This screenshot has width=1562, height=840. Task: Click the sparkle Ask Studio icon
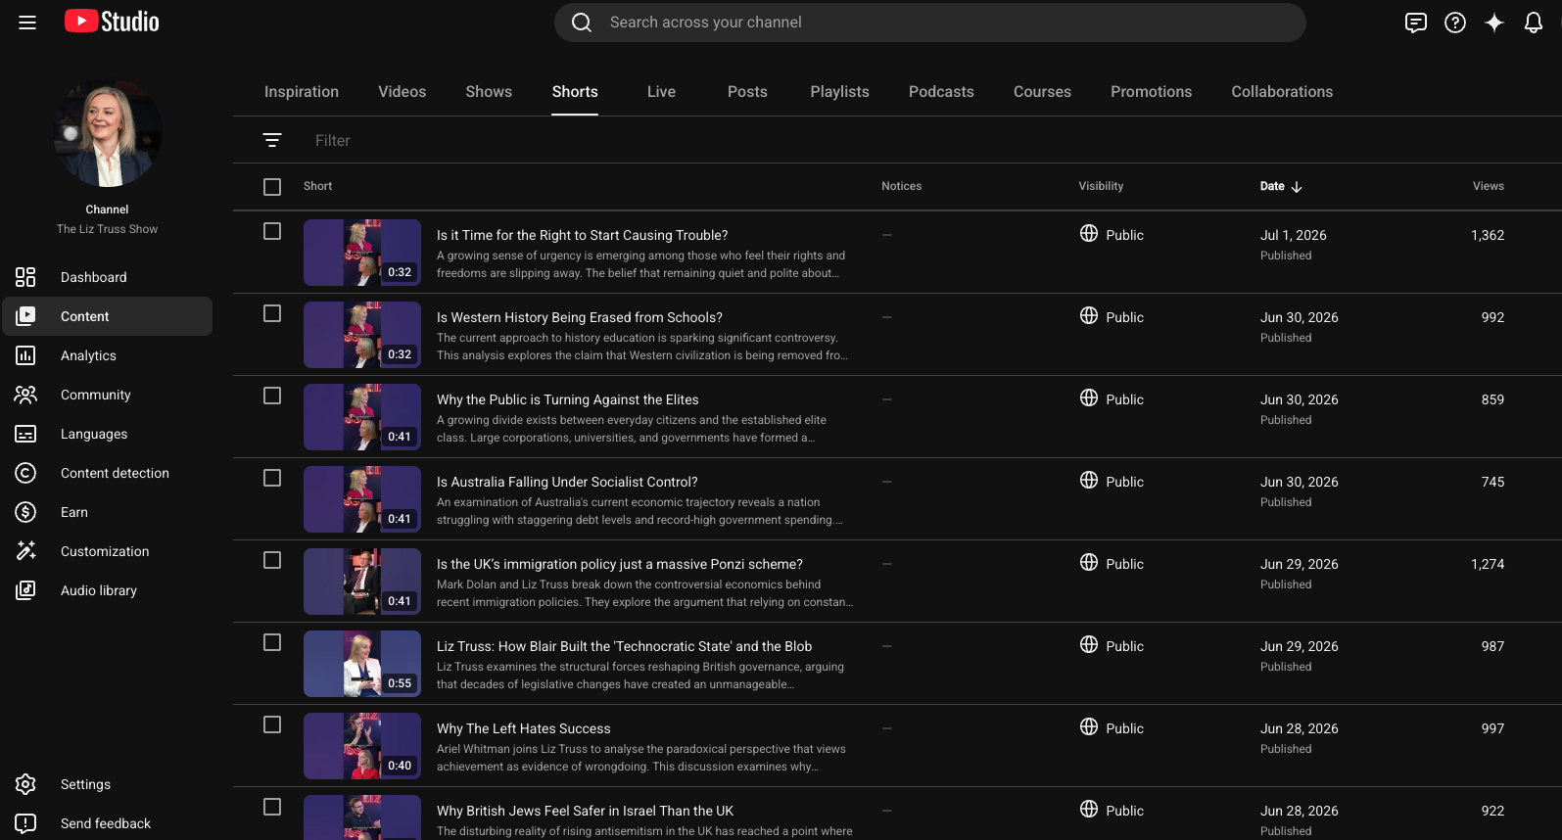[1494, 23]
